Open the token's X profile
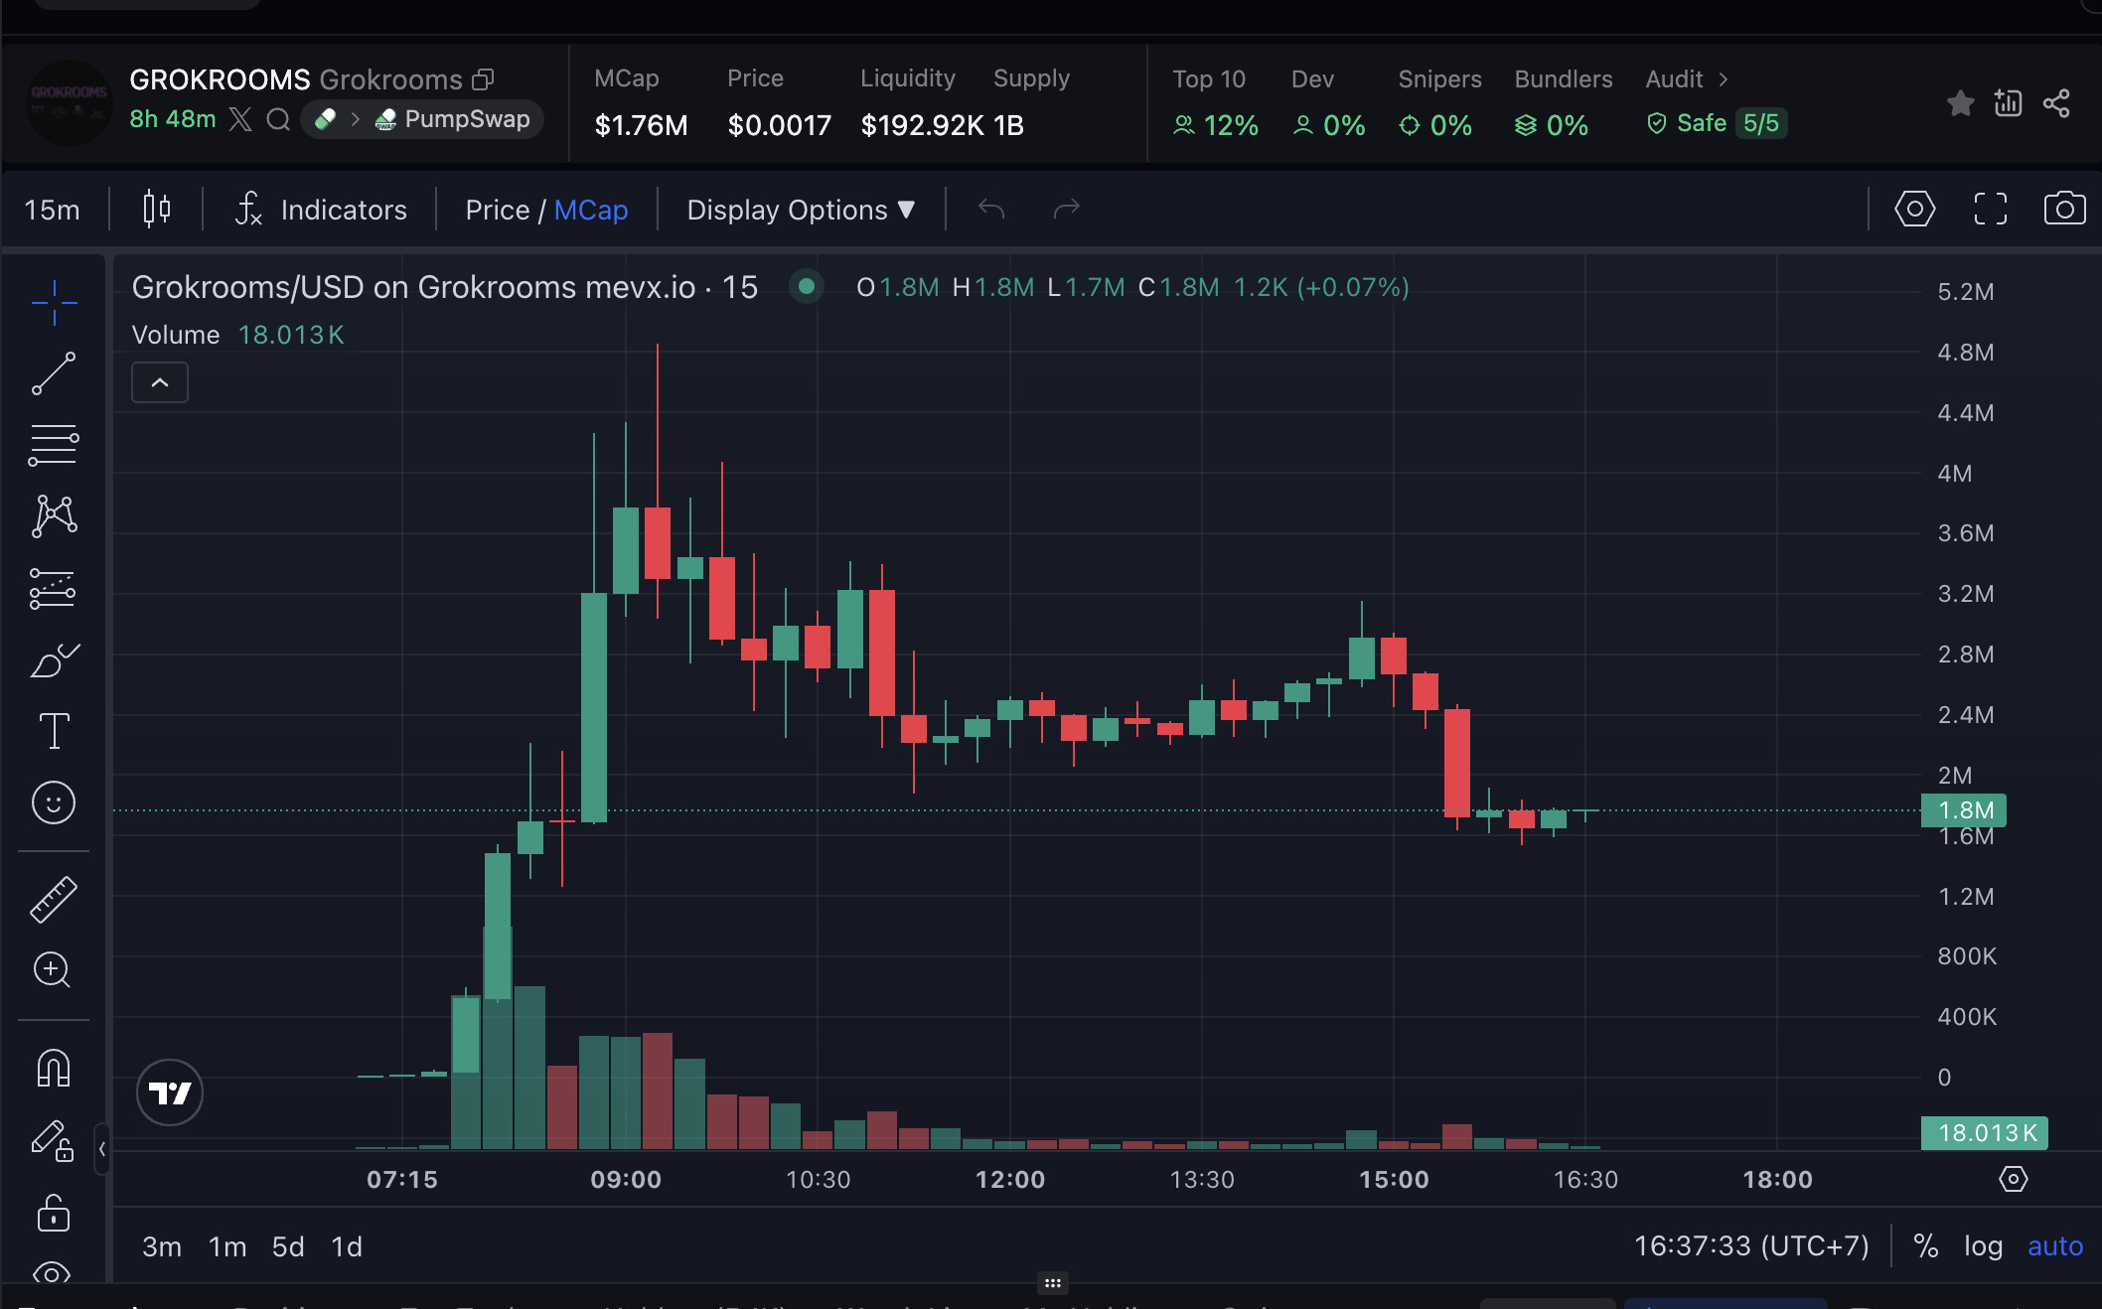2102x1309 pixels. click(x=240, y=120)
